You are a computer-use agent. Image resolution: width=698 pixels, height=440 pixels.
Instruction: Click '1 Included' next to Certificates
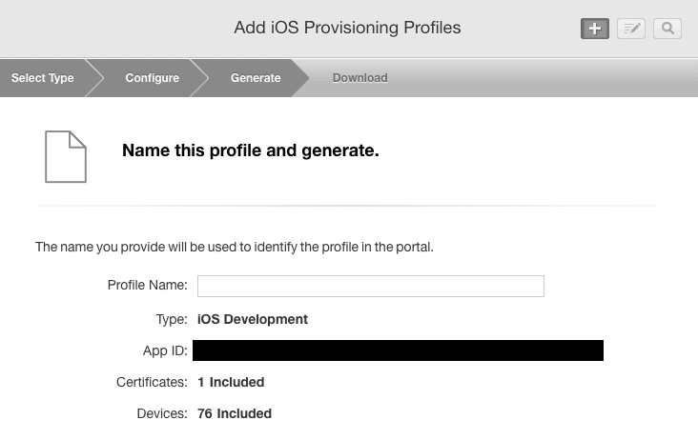(x=231, y=382)
